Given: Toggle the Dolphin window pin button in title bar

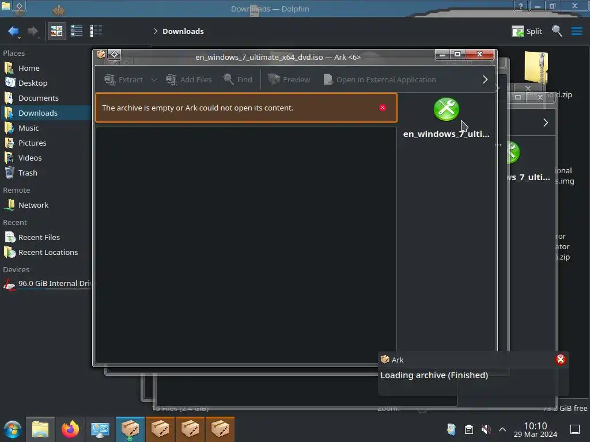Looking at the screenshot, I should coord(19,6).
